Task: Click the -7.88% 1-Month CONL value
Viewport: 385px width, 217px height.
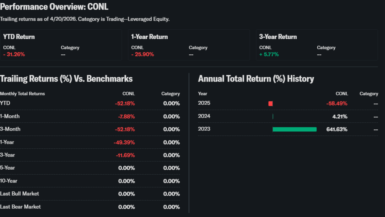Action: [126, 116]
